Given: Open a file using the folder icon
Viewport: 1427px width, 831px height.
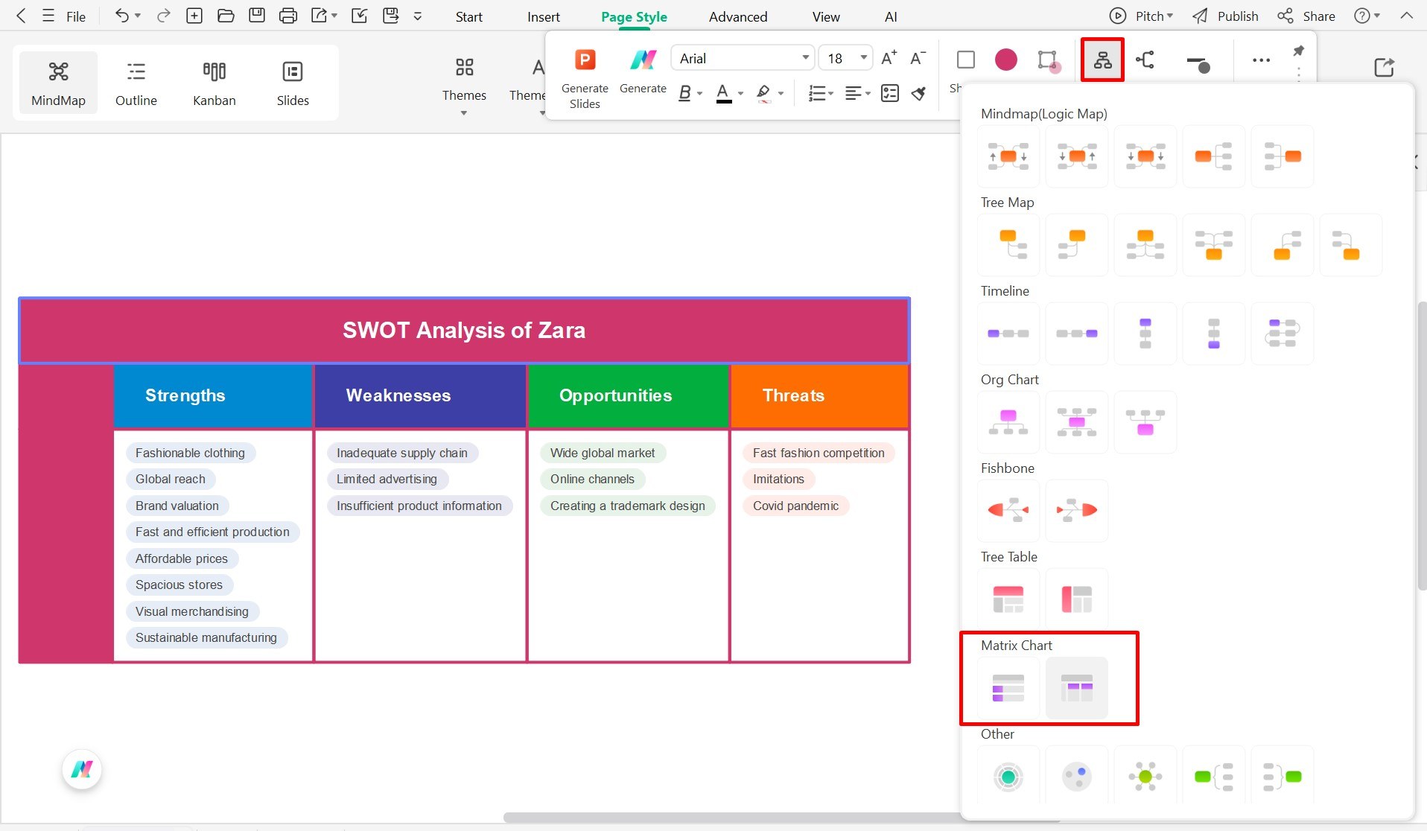Looking at the screenshot, I should (226, 16).
